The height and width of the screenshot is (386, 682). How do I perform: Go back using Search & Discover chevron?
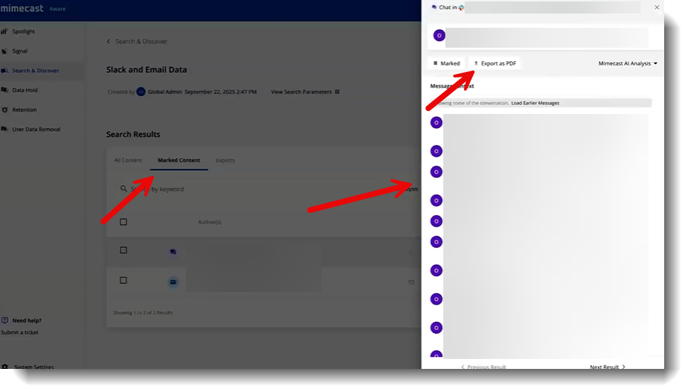coord(108,41)
